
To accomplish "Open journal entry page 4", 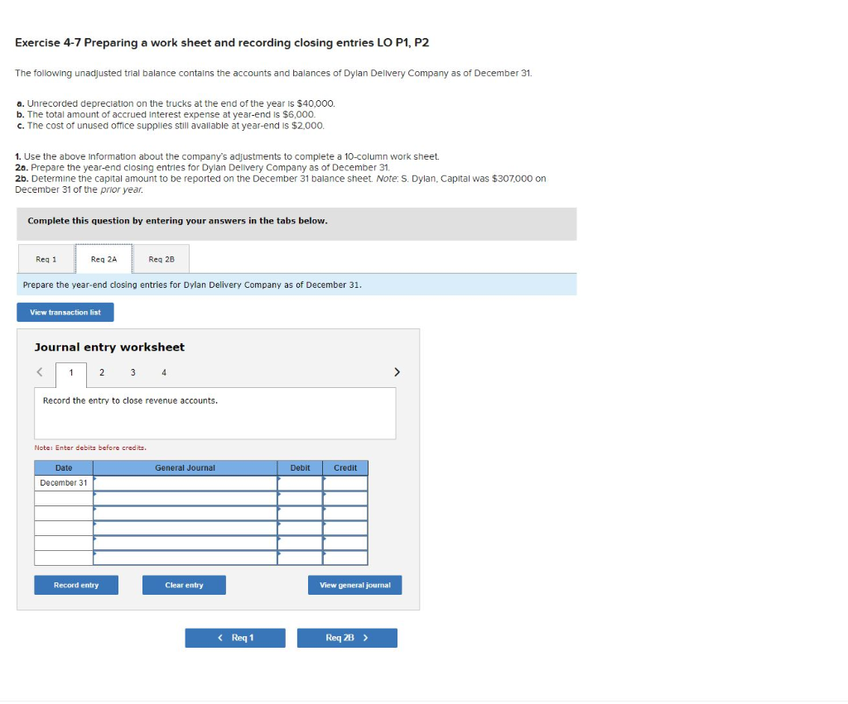I will (x=163, y=373).
